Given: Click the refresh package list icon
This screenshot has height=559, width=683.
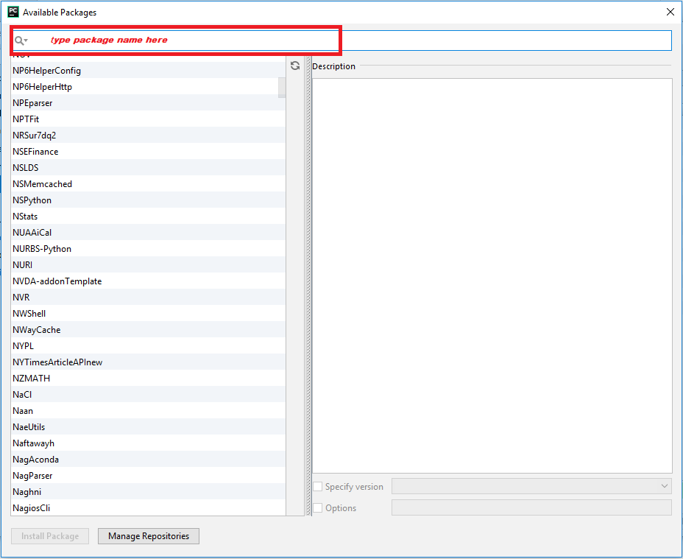Looking at the screenshot, I should pyautogui.click(x=295, y=65).
